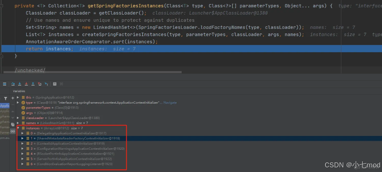Add a new watch with plus icon
This screenshot has height=172, width=382.
point(13,98)
